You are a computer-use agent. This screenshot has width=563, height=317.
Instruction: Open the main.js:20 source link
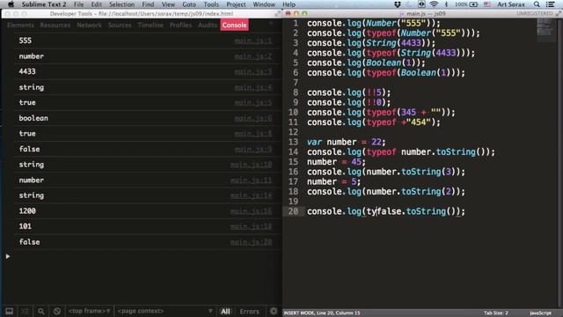click(x=251, y=242)
